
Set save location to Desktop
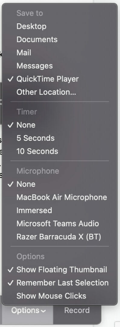(60, 26)
